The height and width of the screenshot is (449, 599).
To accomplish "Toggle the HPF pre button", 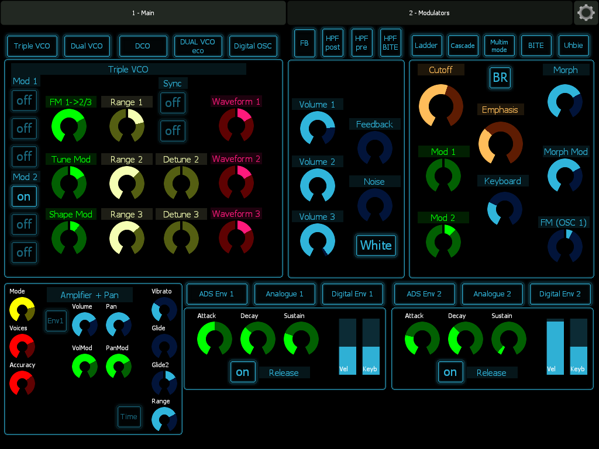I will click(362, 43).
